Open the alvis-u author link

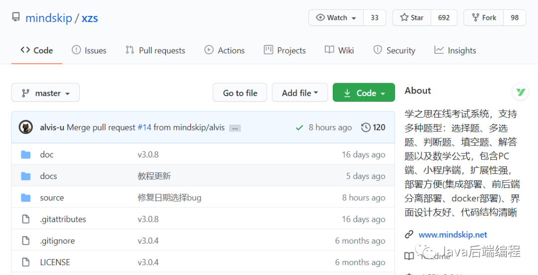point(52,128)
